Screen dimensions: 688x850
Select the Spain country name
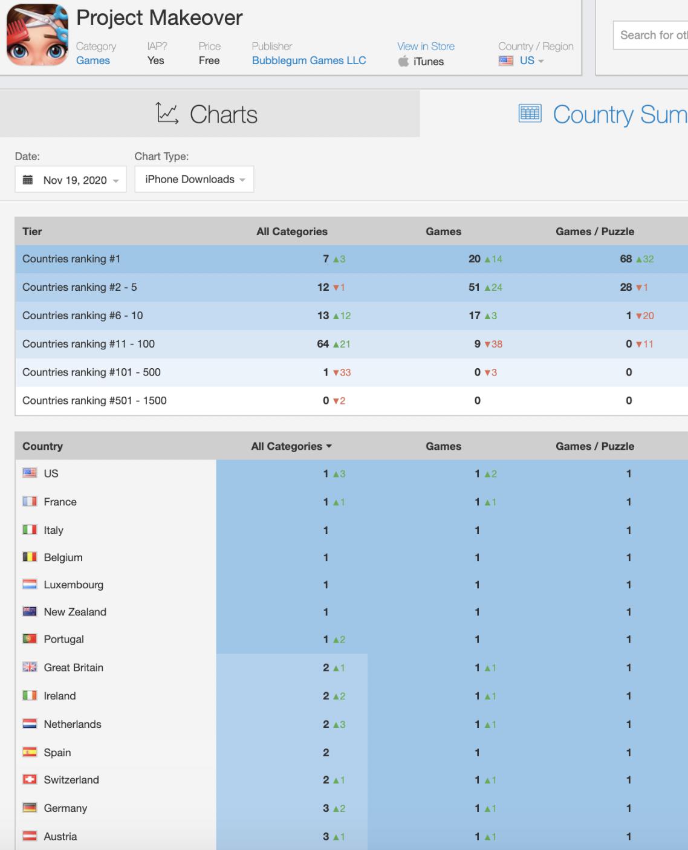click(x=57, y=753)
